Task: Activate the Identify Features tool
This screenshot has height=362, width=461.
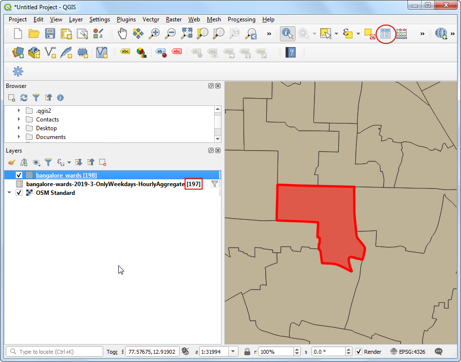Action: pyautogui.click(x=287, y=34)
